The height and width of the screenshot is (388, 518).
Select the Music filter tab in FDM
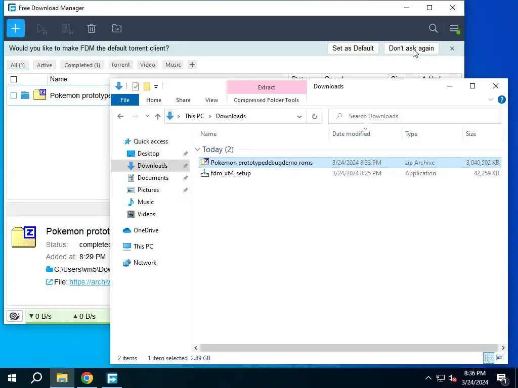(x=173, y=65)
